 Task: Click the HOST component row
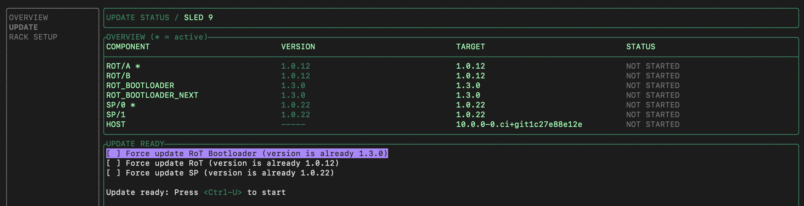116,124
